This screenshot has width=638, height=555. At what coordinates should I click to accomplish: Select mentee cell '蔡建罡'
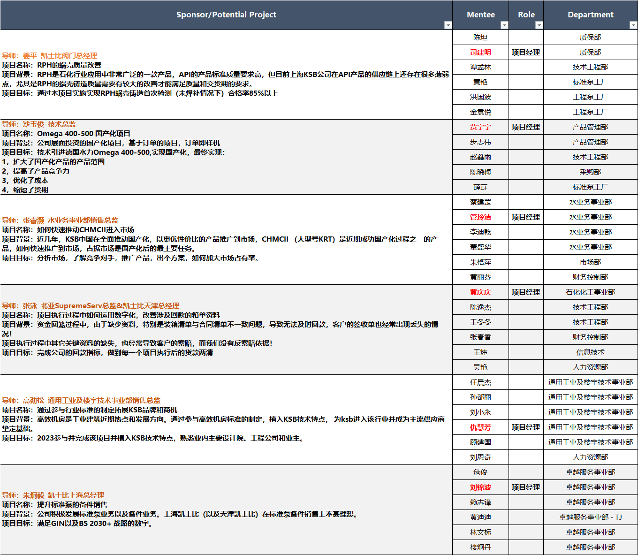(x=480, y=202)
